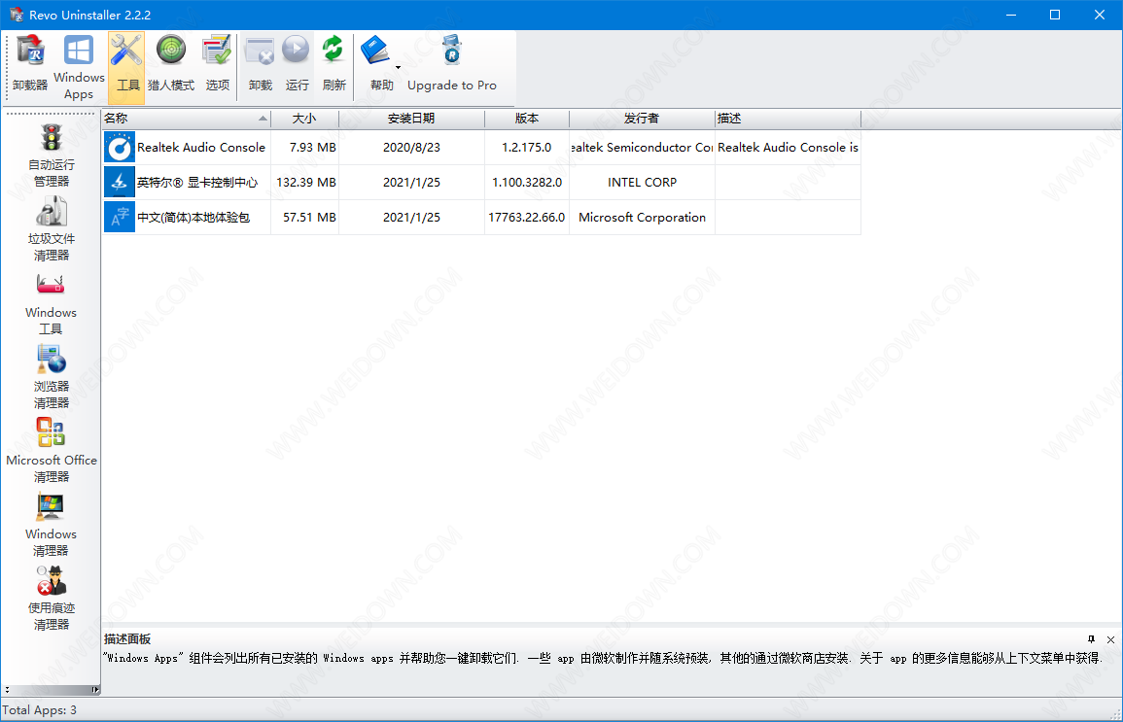Image resolution: width=1123 pixels, height=722 pixels.
Task: Open the 卸载器 uninstaller view
Action: [x=30, y=64]
